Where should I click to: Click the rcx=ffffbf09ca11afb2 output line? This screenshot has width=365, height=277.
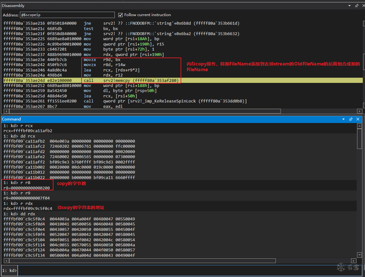[28, 131]
